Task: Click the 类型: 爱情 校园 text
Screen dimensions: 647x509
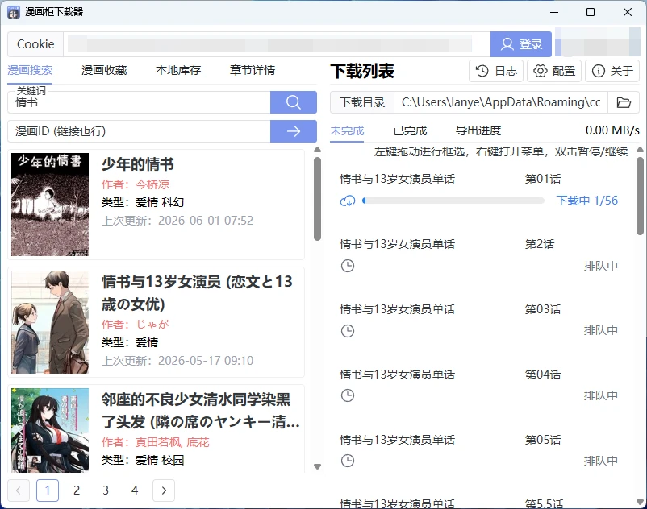Action: click(143, 460)
